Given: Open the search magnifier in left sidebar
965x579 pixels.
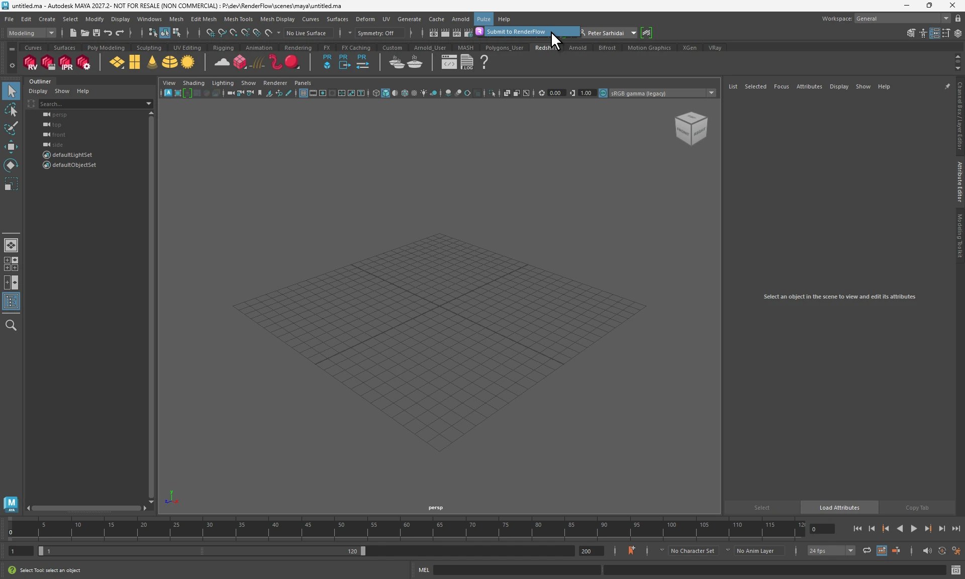Looking at the screenshot, I should click(11, 326).
